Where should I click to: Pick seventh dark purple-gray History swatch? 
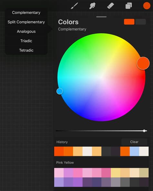pos(116,151)
